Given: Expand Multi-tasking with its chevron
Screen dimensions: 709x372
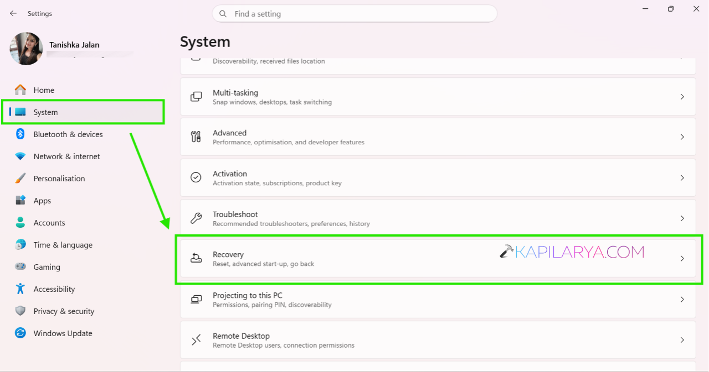Looking at the screenshot, I should (x=682, y=97).
